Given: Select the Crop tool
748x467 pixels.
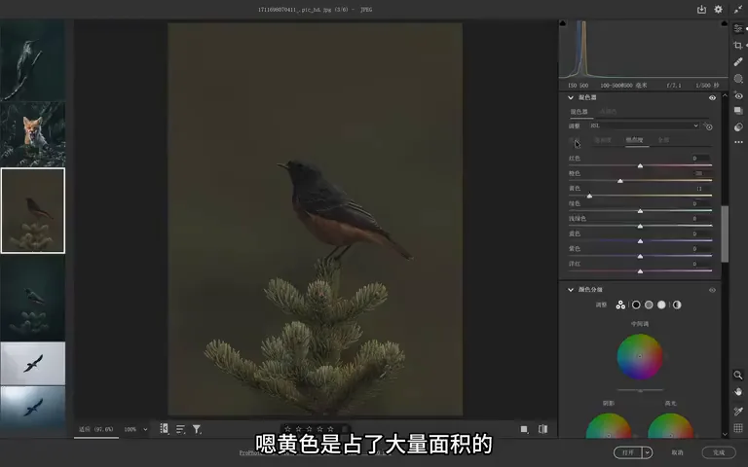Looking at the screenshot, I should tap(738, 46).
